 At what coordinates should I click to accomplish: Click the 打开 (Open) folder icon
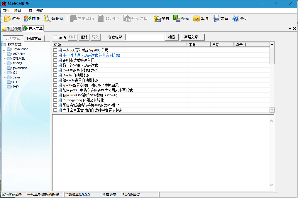pos(8,19)
